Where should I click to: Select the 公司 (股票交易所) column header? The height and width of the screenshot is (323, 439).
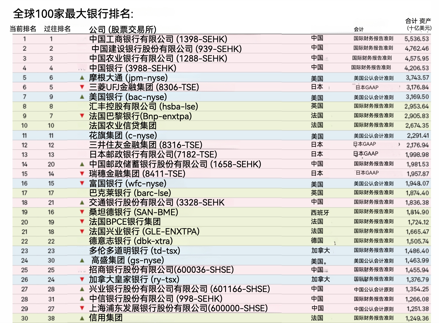(x=123, y=29)
